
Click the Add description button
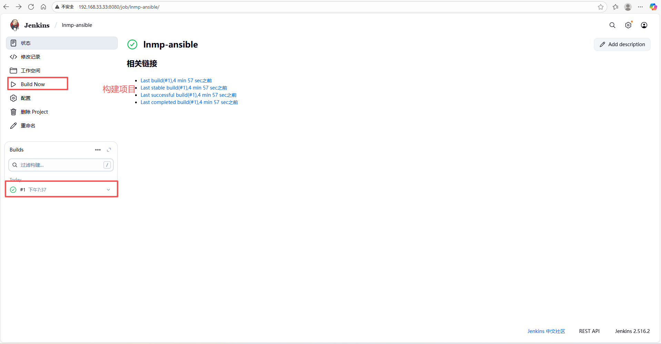[x=622, y=44]
